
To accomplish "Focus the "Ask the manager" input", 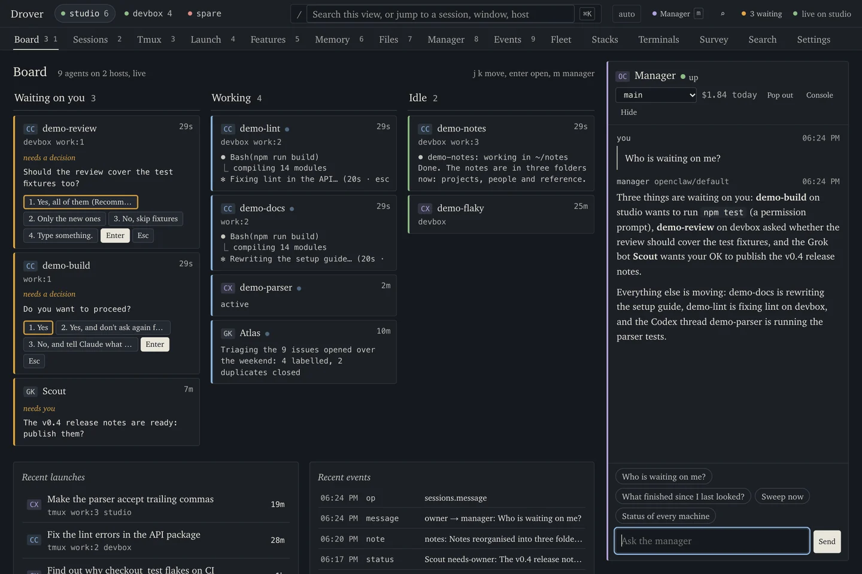I will pos(712,541).
